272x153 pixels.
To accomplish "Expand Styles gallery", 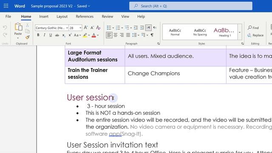I will pyautogui.click(x=240, y=32).
